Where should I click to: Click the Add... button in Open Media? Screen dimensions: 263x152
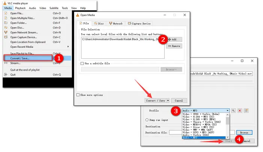pyautogui.click(x=174, y=40)
